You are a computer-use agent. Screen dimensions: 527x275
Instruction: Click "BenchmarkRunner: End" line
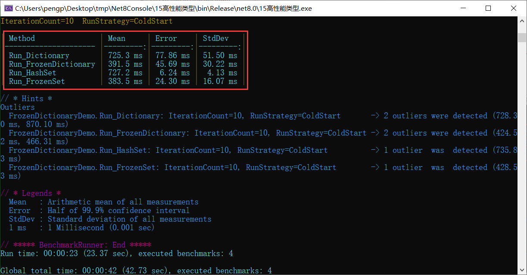click(75, 245)
